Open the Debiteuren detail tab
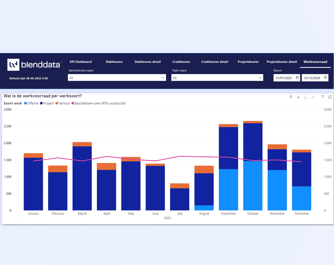Viewport: 334px width, 265px height. point(148,62)
